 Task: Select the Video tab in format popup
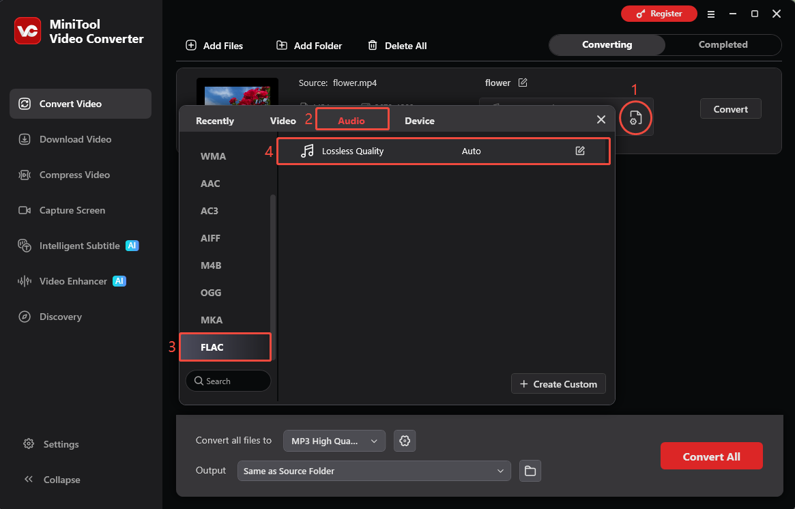point(283,121)
